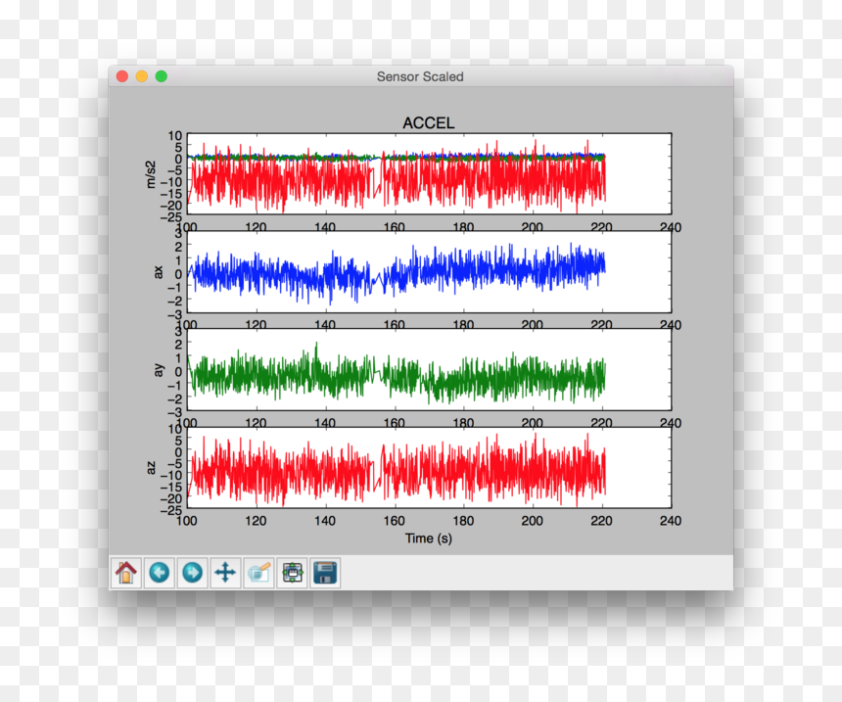Go forward to the next plot view
The width and height of the screenshot is (842, 702).
(192, 573)
